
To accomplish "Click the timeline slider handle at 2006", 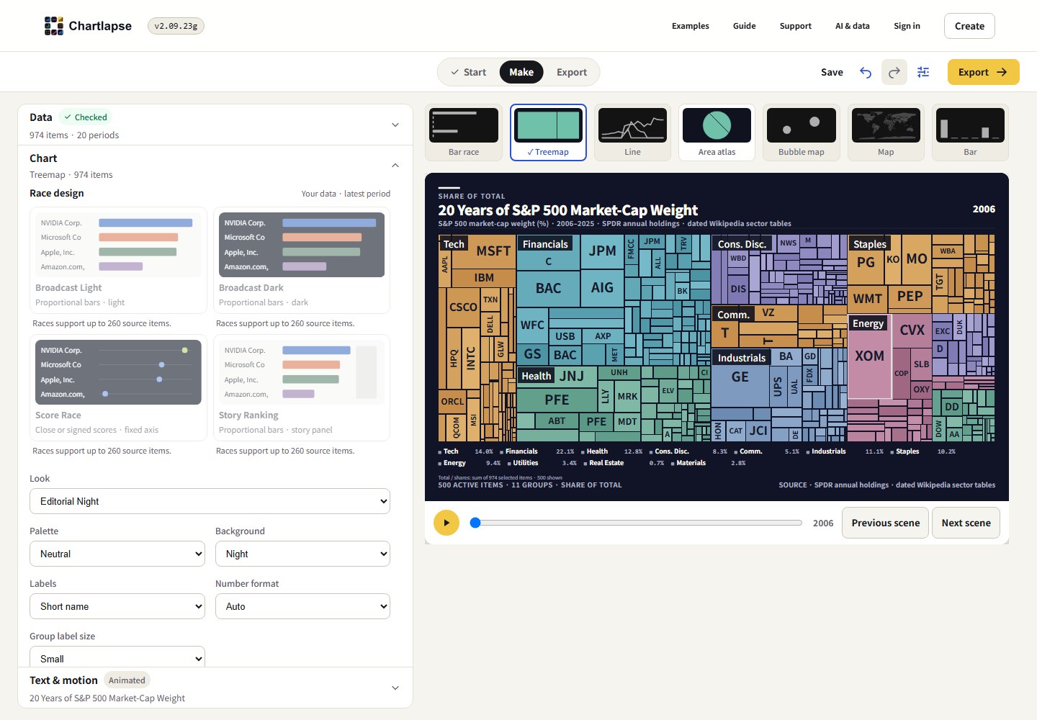I will [475, 523].
